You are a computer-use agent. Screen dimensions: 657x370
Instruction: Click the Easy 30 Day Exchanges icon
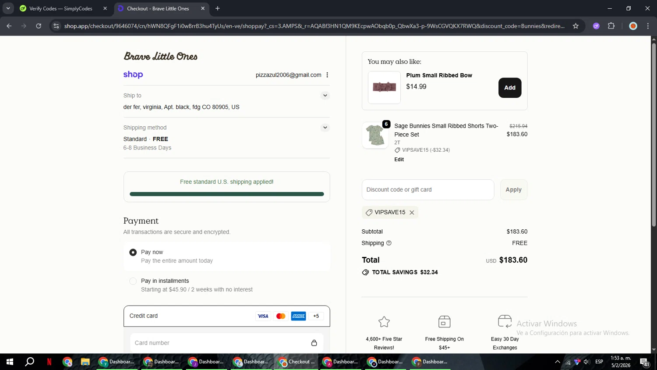(x=505, y=321)
